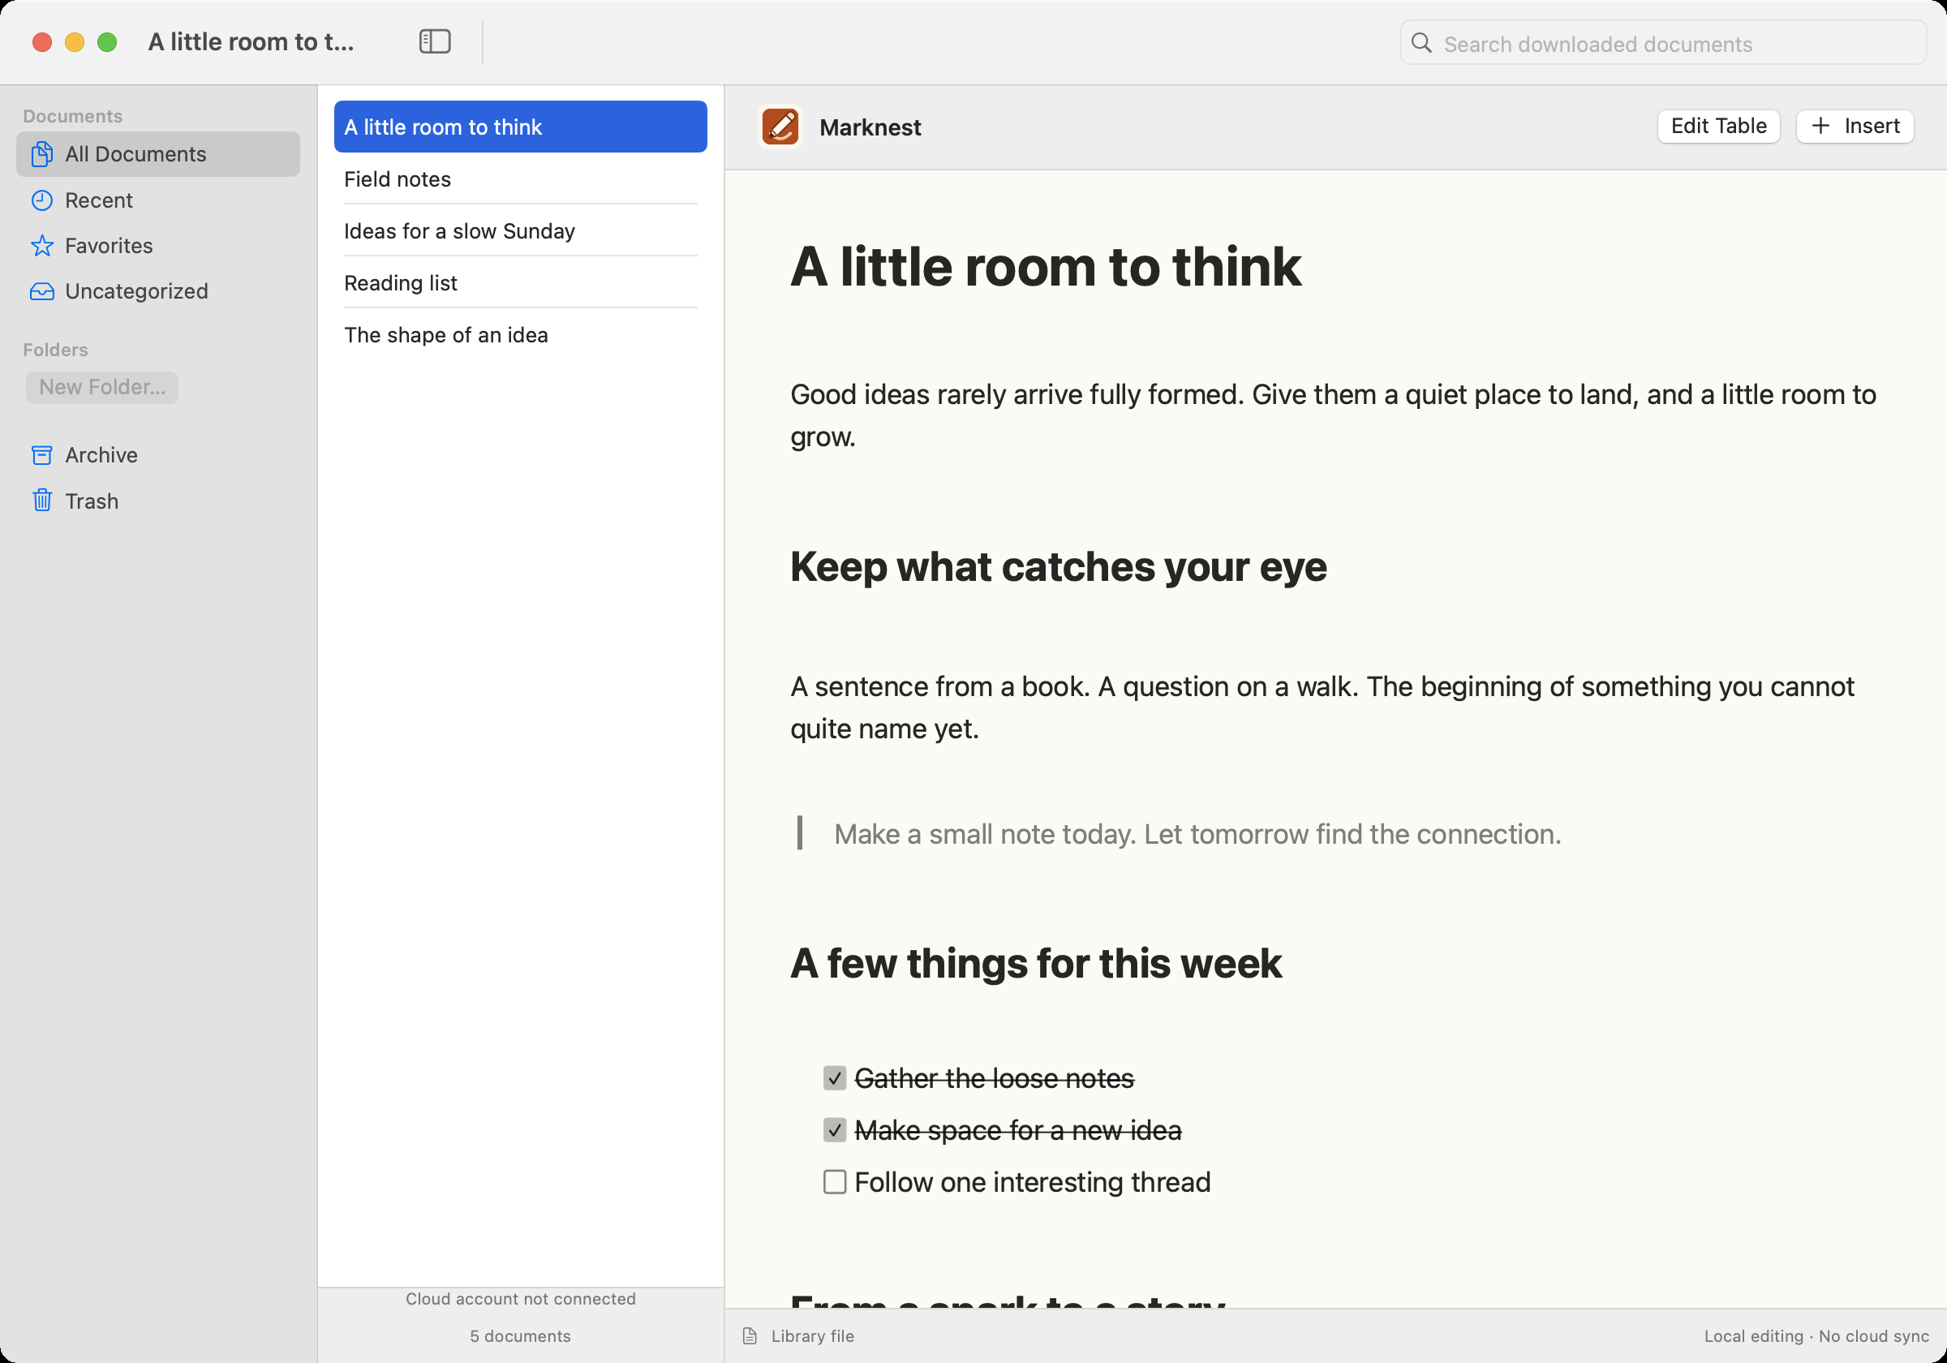The image size is (1947, 1363).
Task: Click the Insert button
Action: pos(1855,127)
